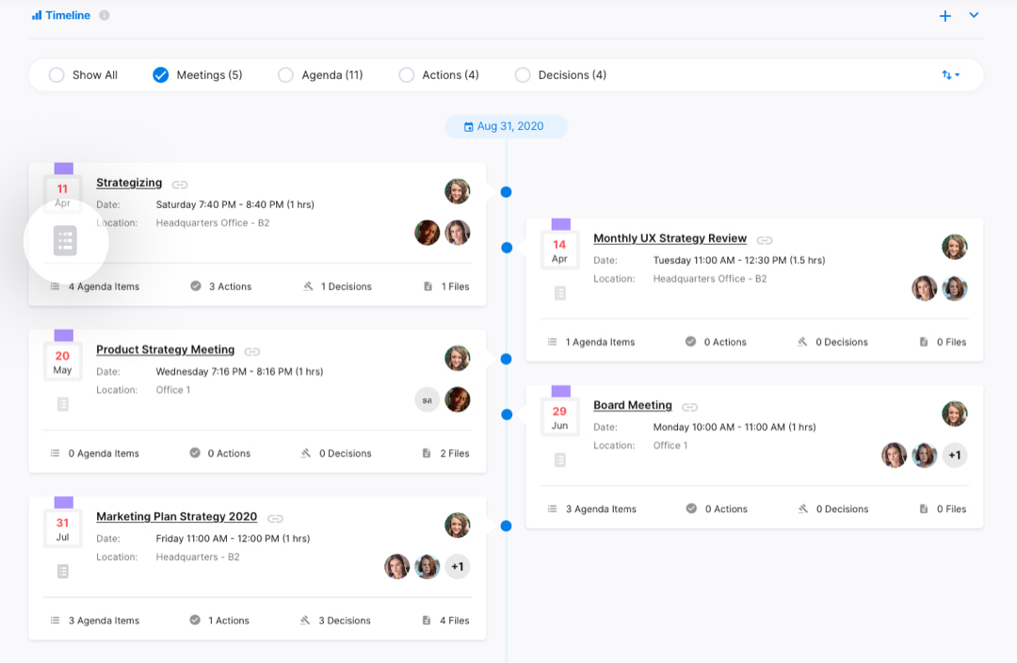Viewport: 1017px width, 663px height.
Task: Open the Aug 31, 2020 date picker
Action: click(x=506, y=126)
